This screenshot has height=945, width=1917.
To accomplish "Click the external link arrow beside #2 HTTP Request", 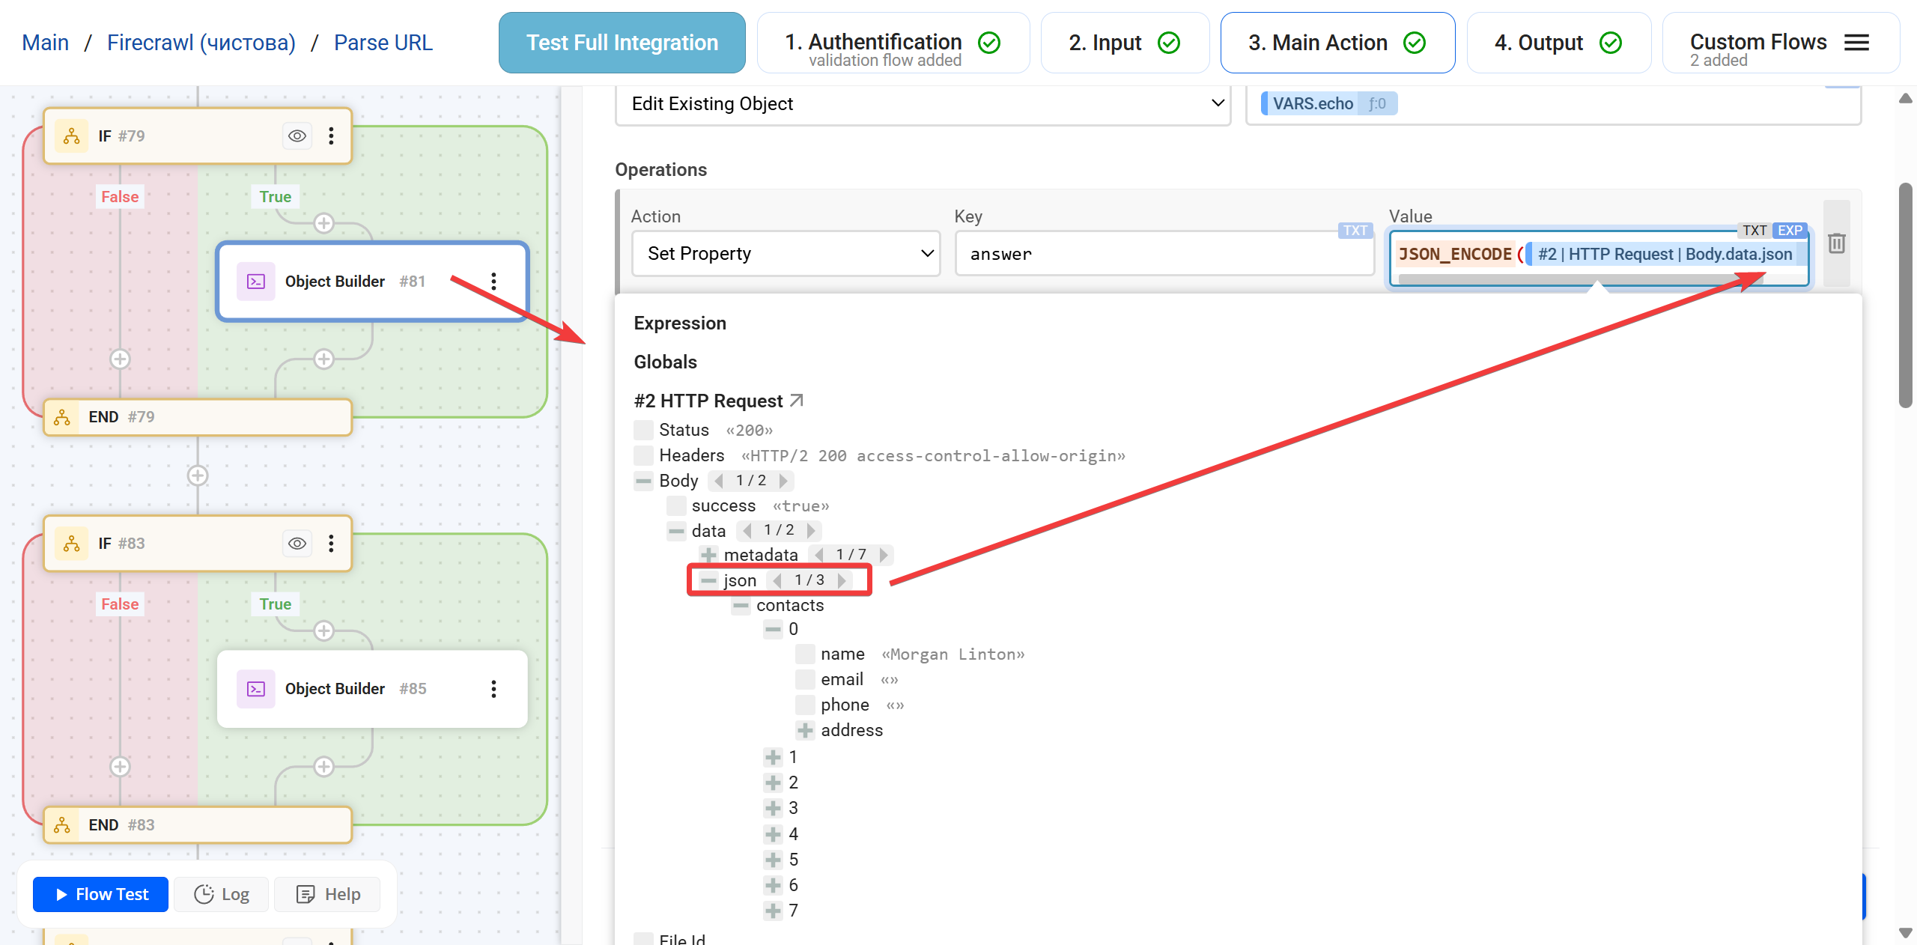I will [x=795, y=400].
